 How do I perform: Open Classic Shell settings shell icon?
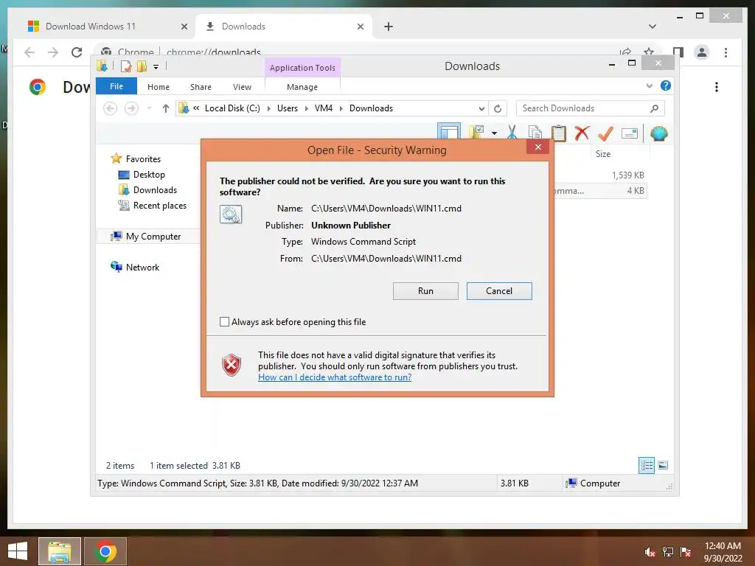click(x=658, y=133)
